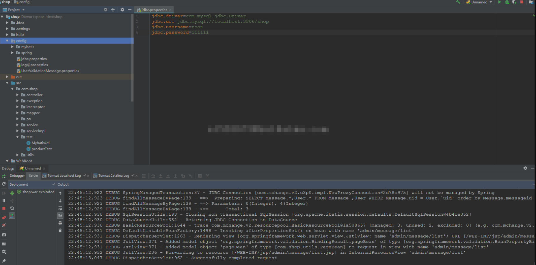536x265 pixels.
Task: Close the jdbc.properties editor tab
Action: [x=170, y=10]
